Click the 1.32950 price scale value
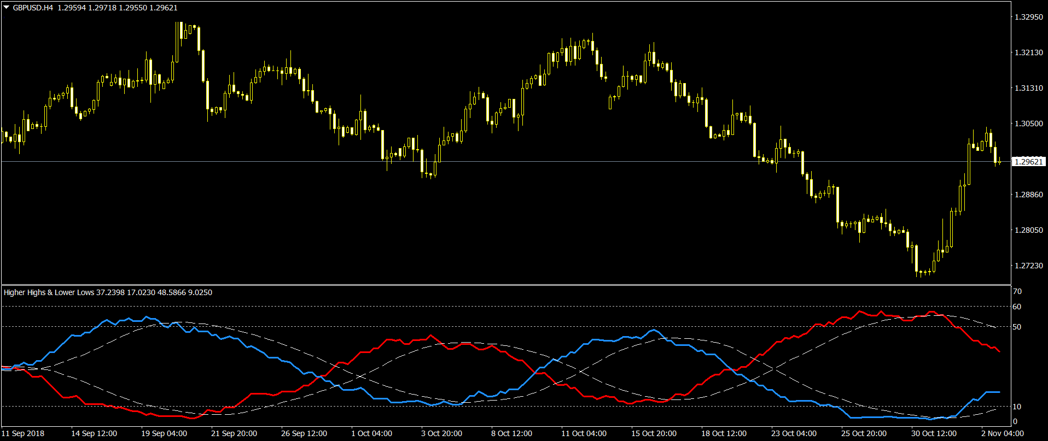The height and width of the screenshot is (441, 1048). (x=1028, y=17)
